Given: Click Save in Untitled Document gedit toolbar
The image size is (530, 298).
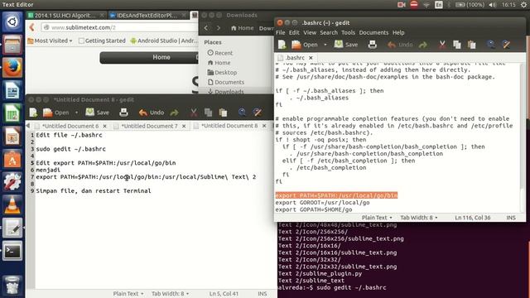Looking at the screenshot, I should [98, 113].
